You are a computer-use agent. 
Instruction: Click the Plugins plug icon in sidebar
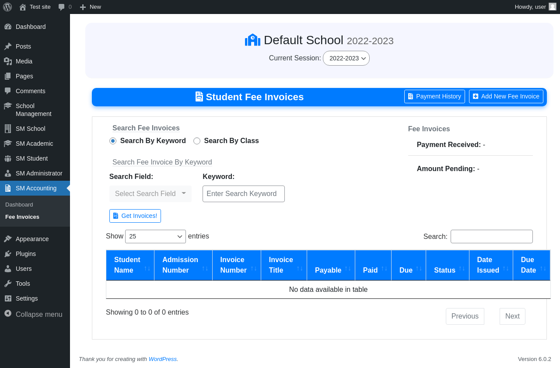[8, 254]
